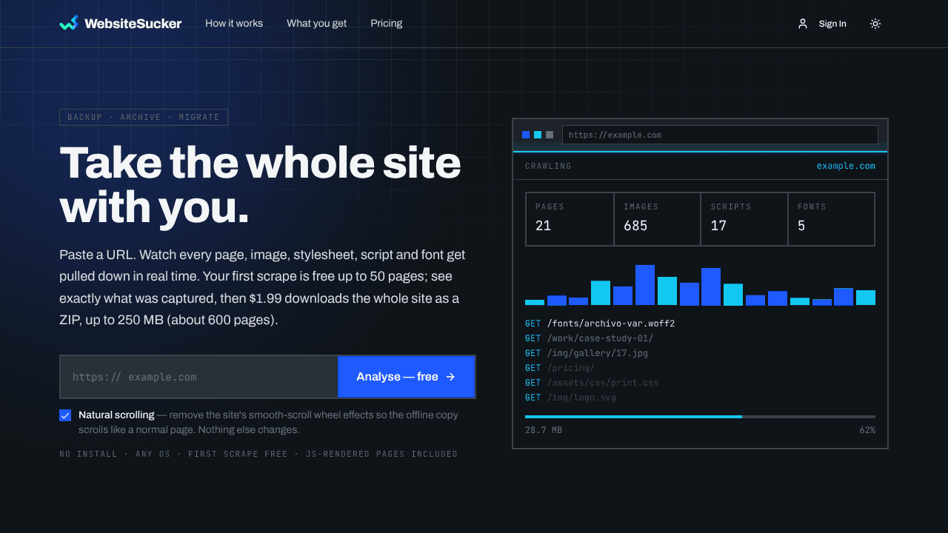This screenshot has width=948, height=533.
Task: Click the BACKUP · ARCHIVE · MIGRATE tag
Action: 144,117
